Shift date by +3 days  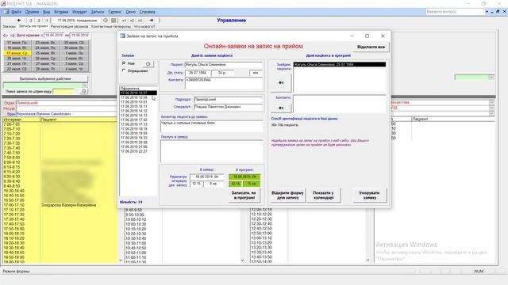[140, 21]
